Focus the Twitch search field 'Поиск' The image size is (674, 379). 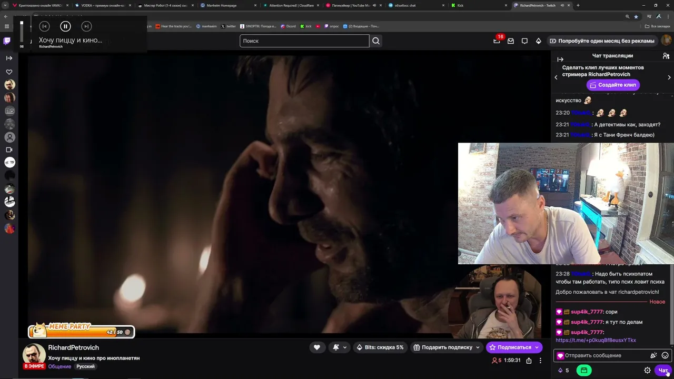pyautogui.click(x=304, y=41)
